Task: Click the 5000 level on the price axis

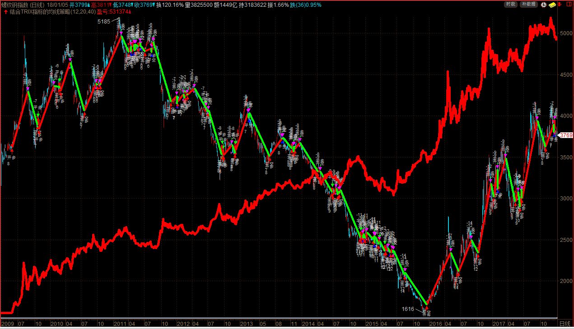Action: pos(565,33)
